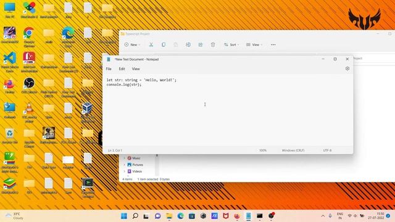Click Windows (CRLF) in Notepad status bar
This screenshot has width=395, height=222.
(293, 150)
